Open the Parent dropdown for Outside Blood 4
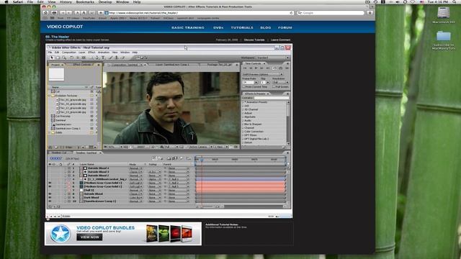This screenshot has height=259, width=461. pyautogui.click(x=179, y=168)
